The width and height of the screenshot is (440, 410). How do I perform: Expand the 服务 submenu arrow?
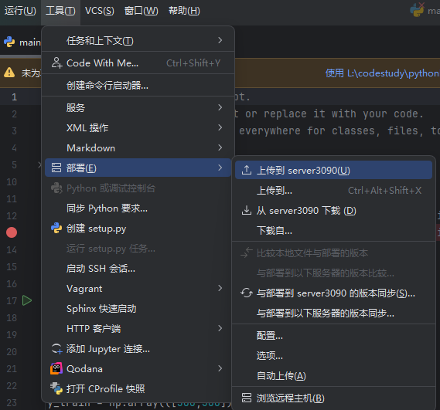tap(220, 107)
